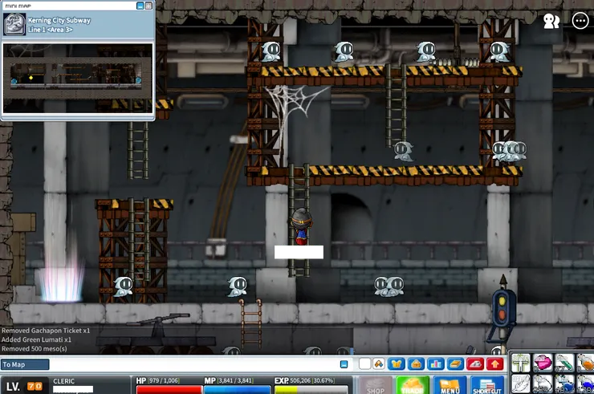Click the CLERIC job label

pos(63,381)
